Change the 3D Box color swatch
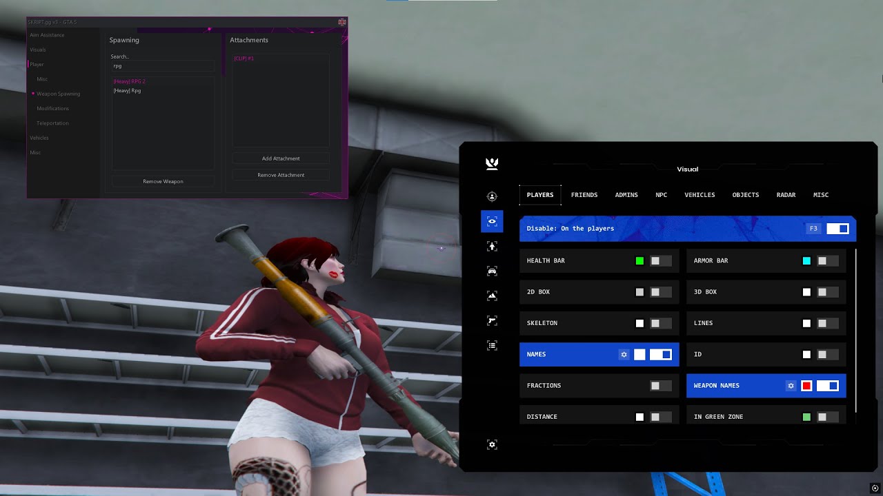Viewport: 883px width, 496px height. pos(806,292)
